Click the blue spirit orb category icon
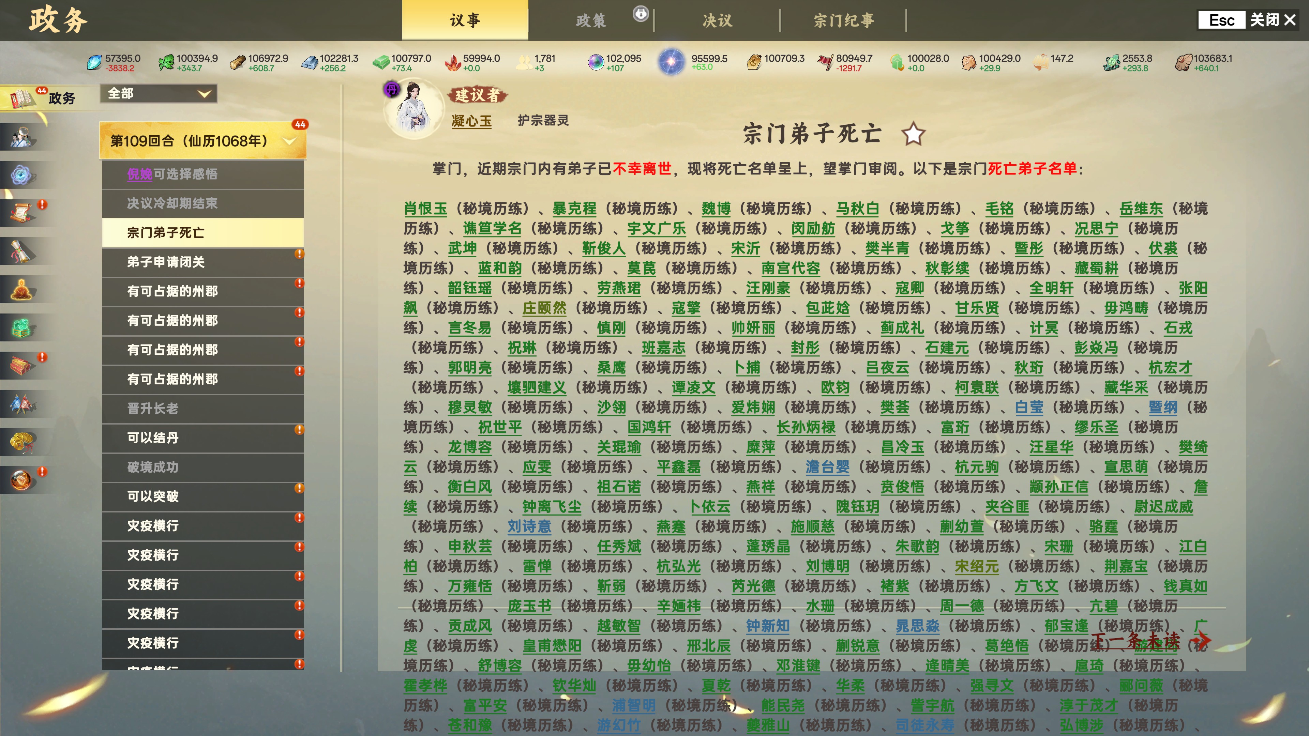 pos(21,175)
